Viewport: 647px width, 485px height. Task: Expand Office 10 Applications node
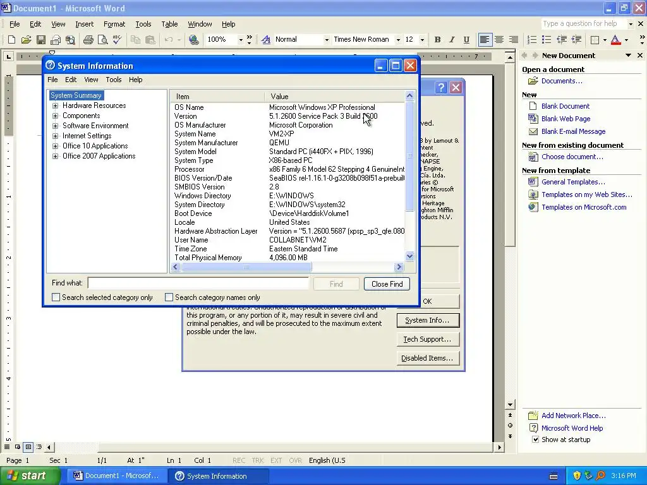click(x=55, y=146)
